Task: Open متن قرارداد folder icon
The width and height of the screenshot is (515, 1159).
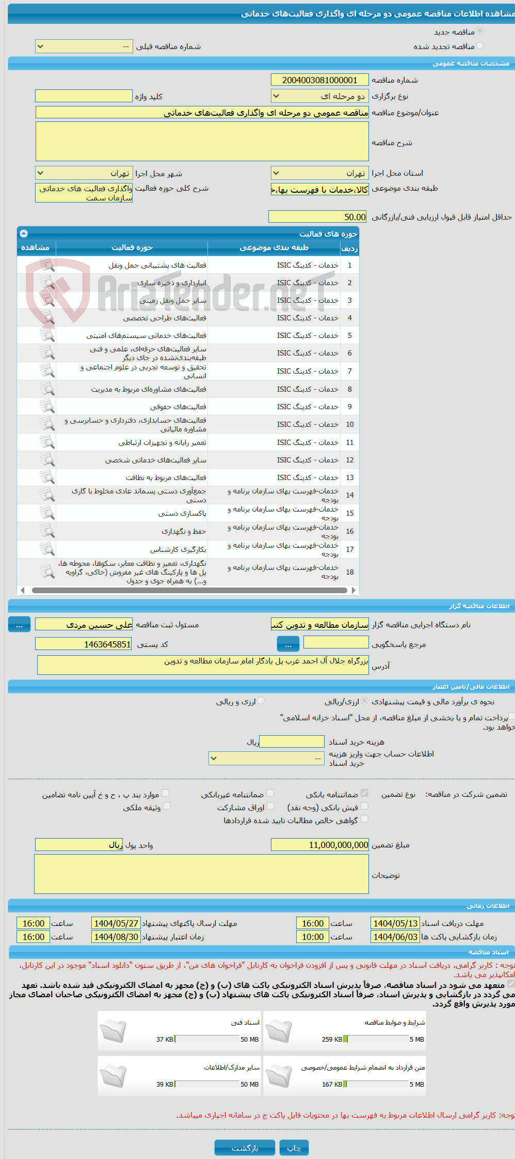Action: pyautogui.click(x=279, y=1077)
